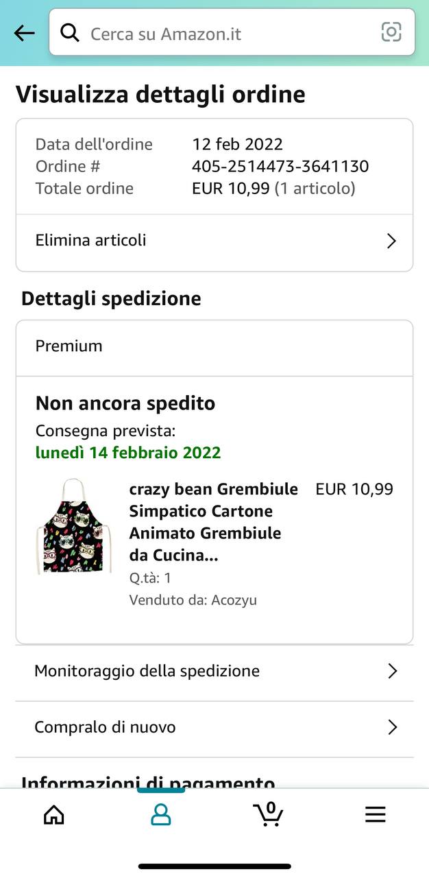Screen dimensions: 429x878
Task: Tap the chevron beside Monitoraggio della spedizione
Action: click(x=393, y=671)
